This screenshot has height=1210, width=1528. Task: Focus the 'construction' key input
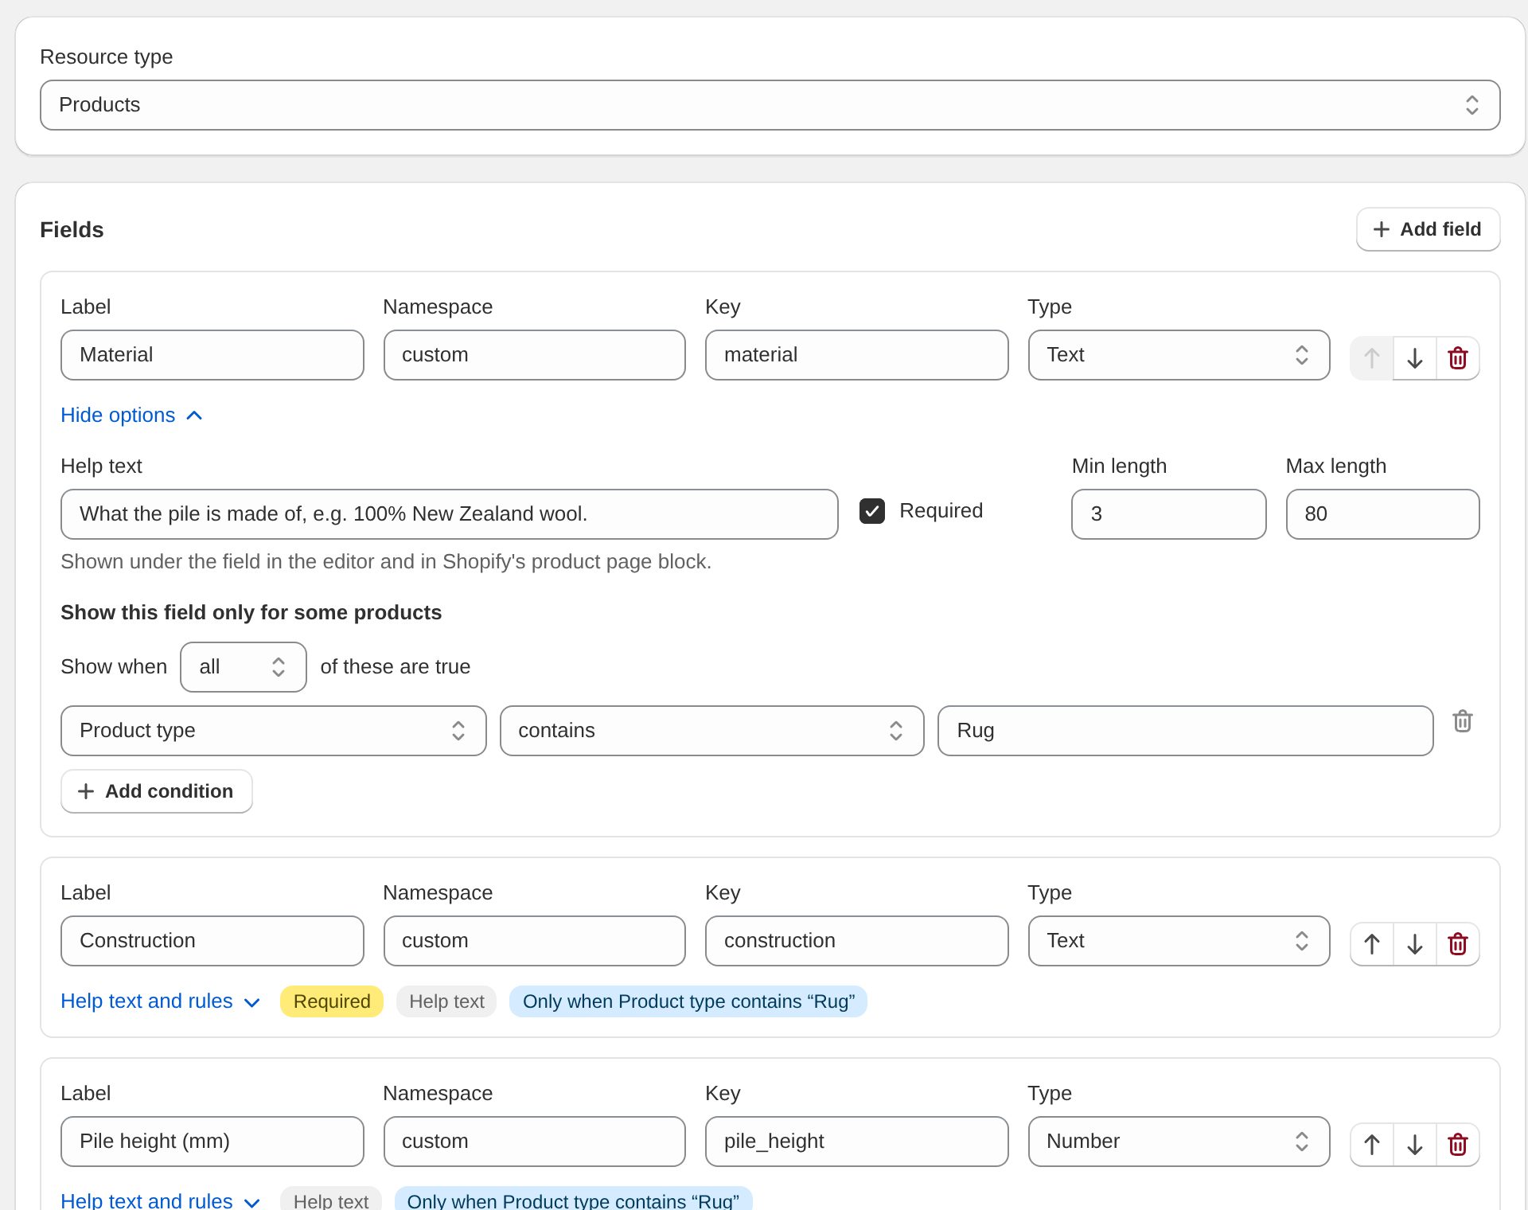point(856,941)
